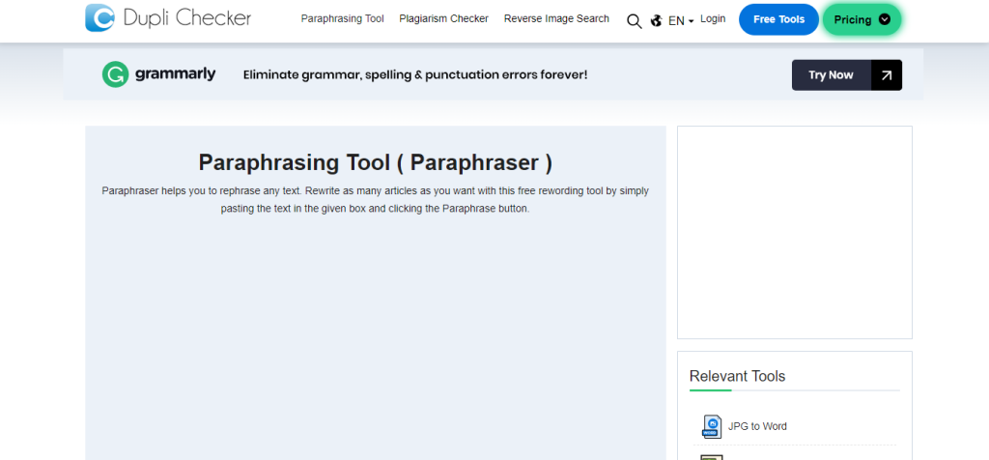This screenshot has height=460, width=989.
Task: Click the Dupli Checker brand text
Action: (x=186, y=18)
